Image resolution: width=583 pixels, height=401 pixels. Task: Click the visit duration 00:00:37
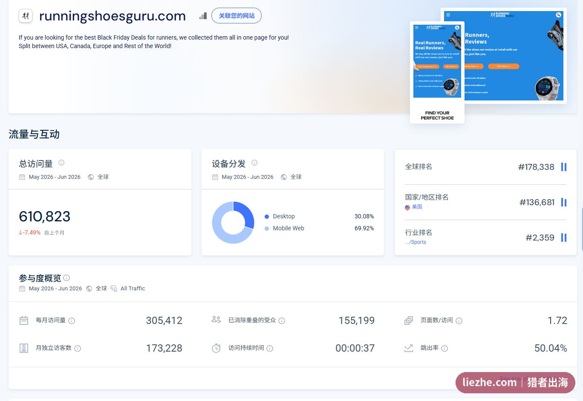(355, 348)
